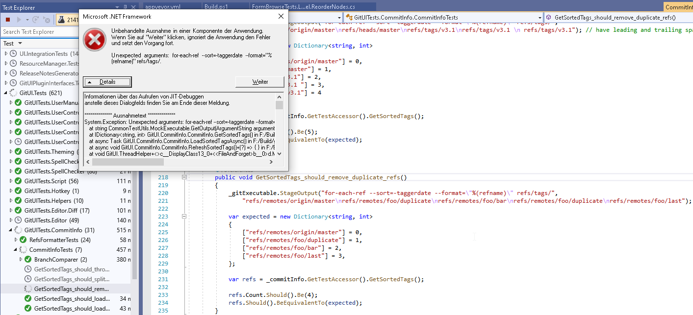Click Weiter to continue past the exception
The width and height of the screenshot is (693, 315).
(260, 82)
